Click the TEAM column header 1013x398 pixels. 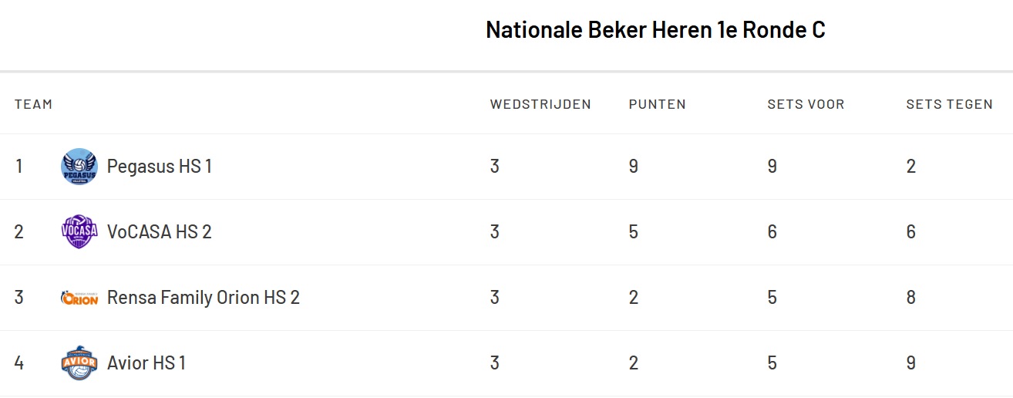point(33,104)
